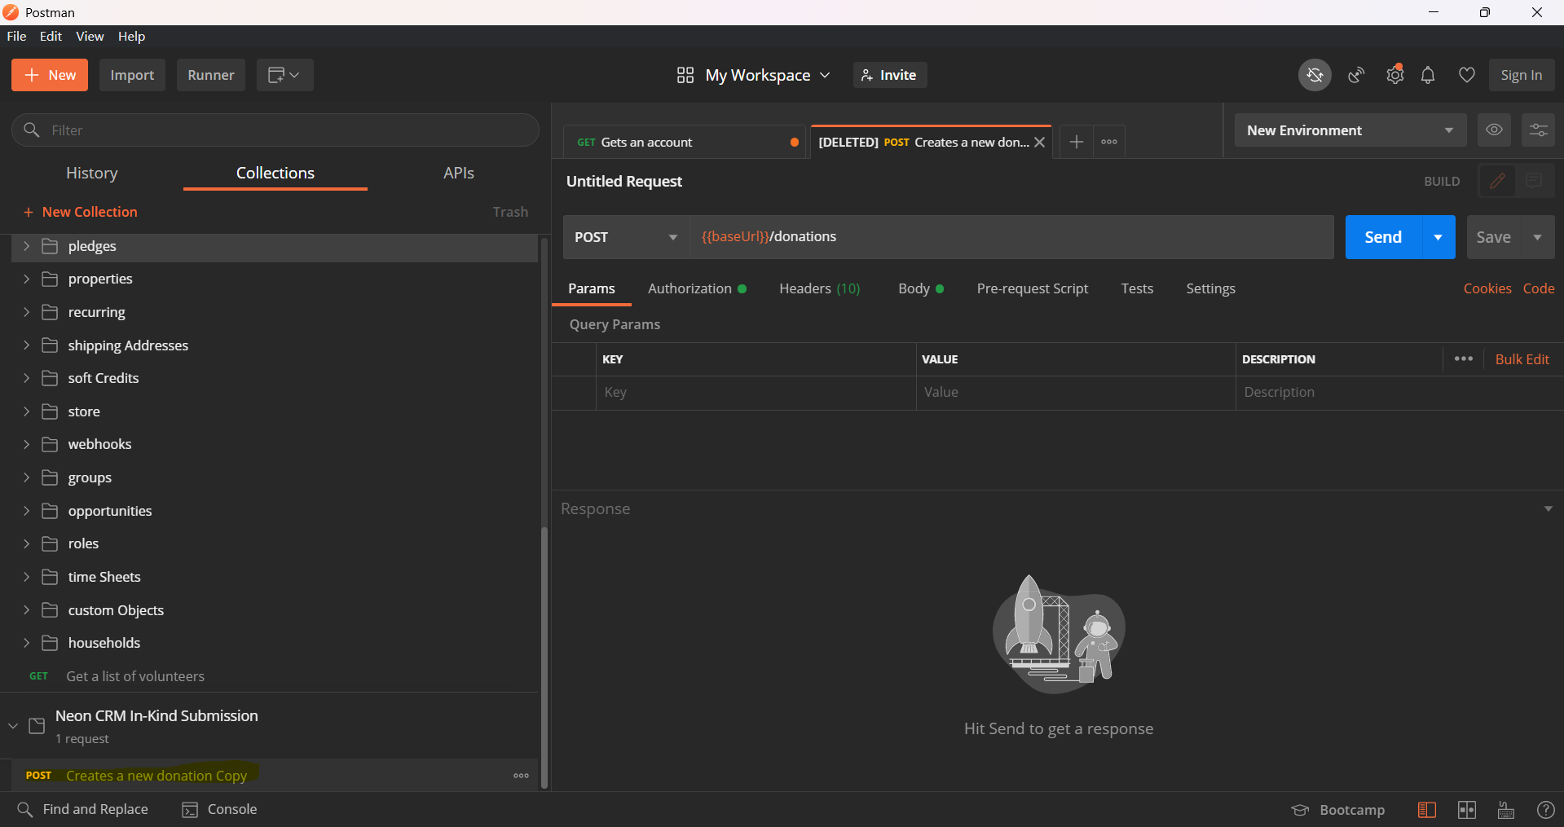Image resolution: width=1564 pixels, height=827 pixels.
Task: Expand the pledges folder
Action: point(26,246)
